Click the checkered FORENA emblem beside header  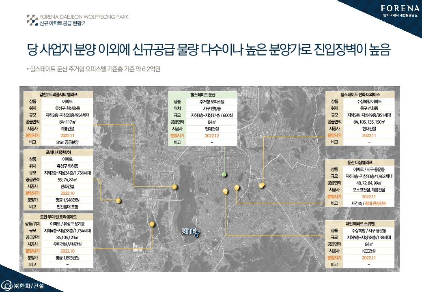click(x=32, y=20)
